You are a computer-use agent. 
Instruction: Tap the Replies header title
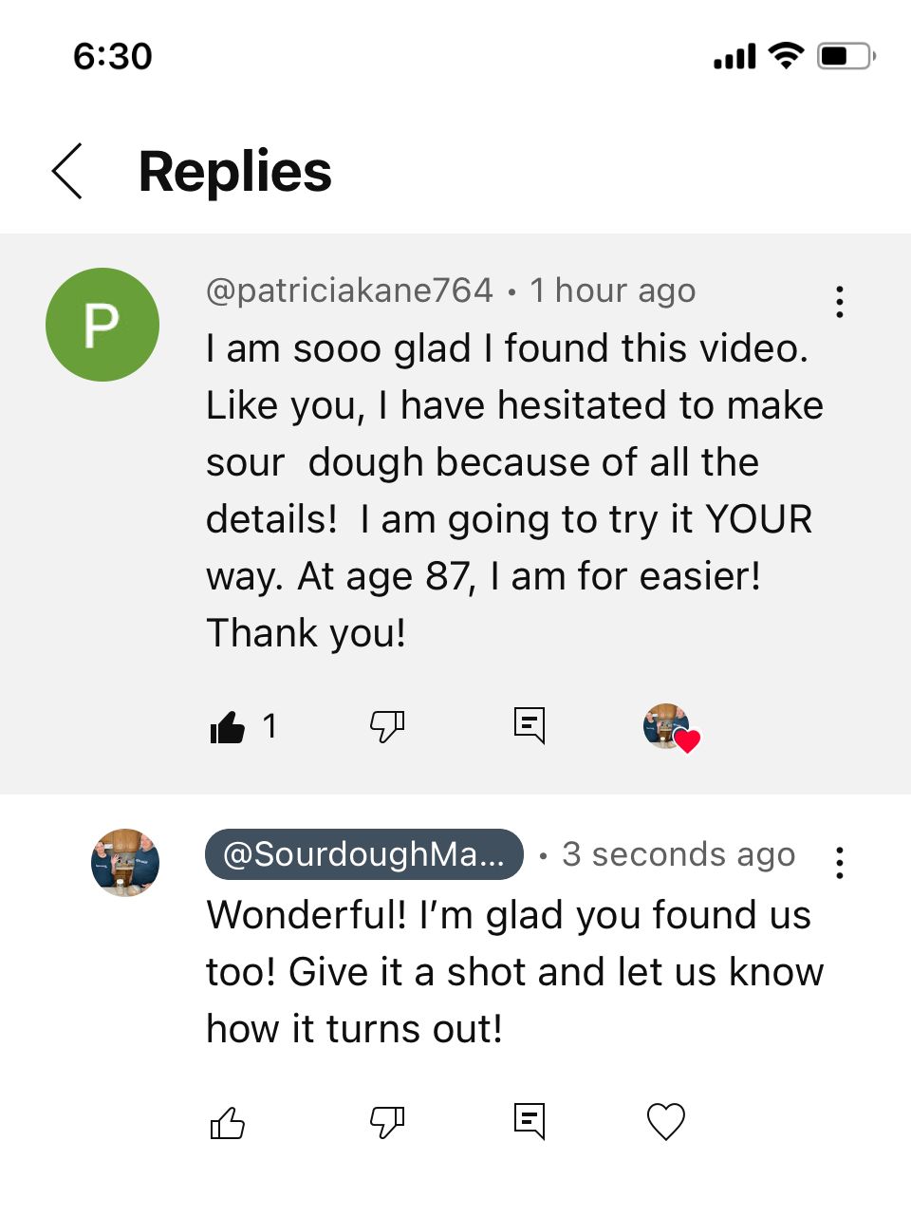pos(235,172)
